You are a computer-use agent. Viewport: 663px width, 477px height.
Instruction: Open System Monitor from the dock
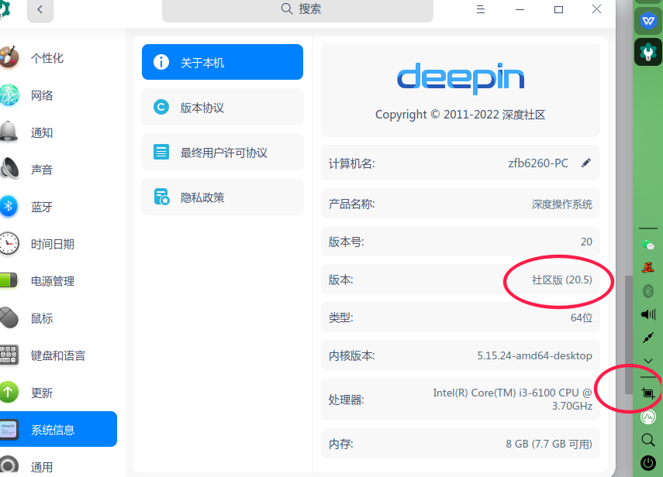tap(647, 417)
